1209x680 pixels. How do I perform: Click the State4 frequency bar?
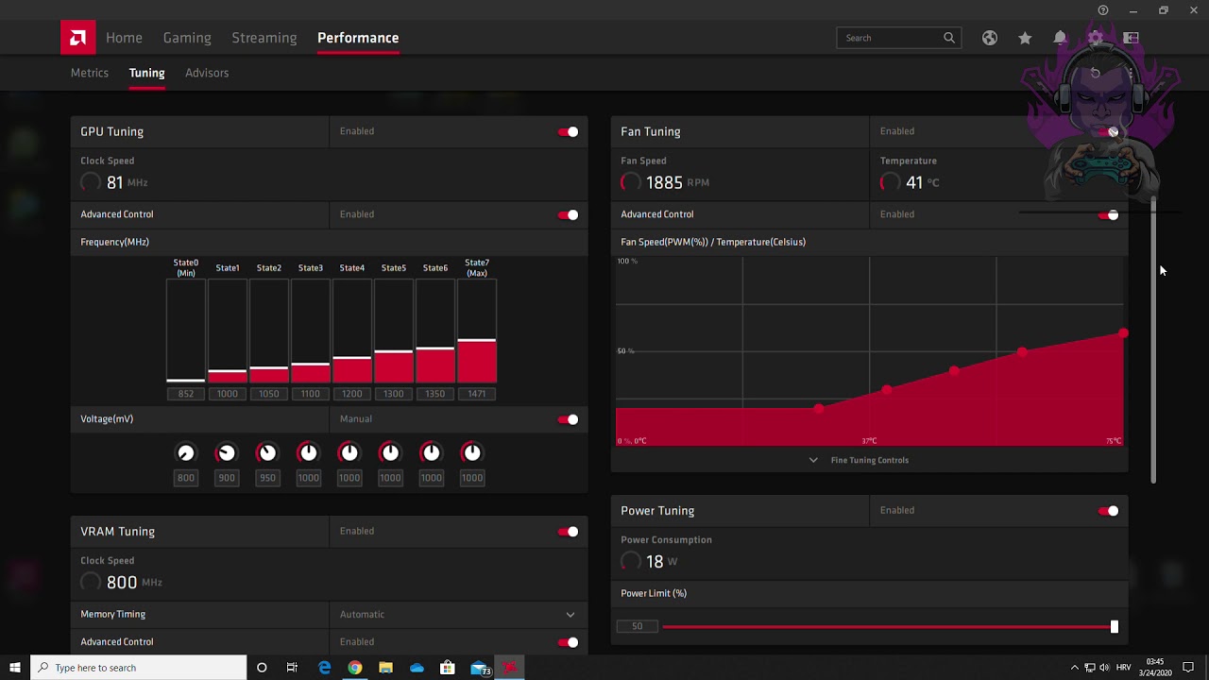(x=352, y=331)
